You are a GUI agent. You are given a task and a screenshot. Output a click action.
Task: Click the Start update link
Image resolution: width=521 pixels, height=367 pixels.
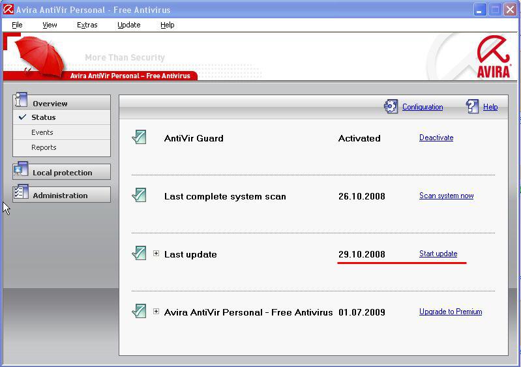pyautogui.click(x=438, y=254)
